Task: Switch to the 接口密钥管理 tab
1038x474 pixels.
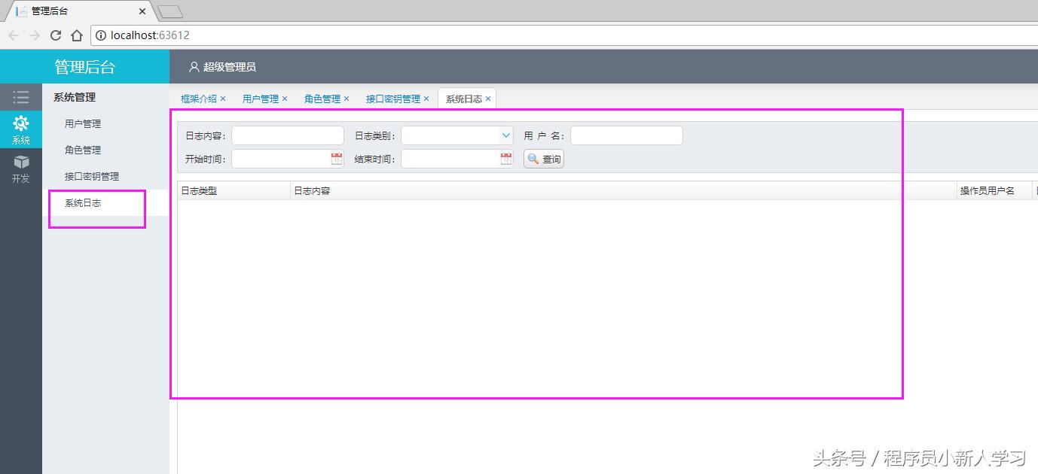Action: coord(391,98)
